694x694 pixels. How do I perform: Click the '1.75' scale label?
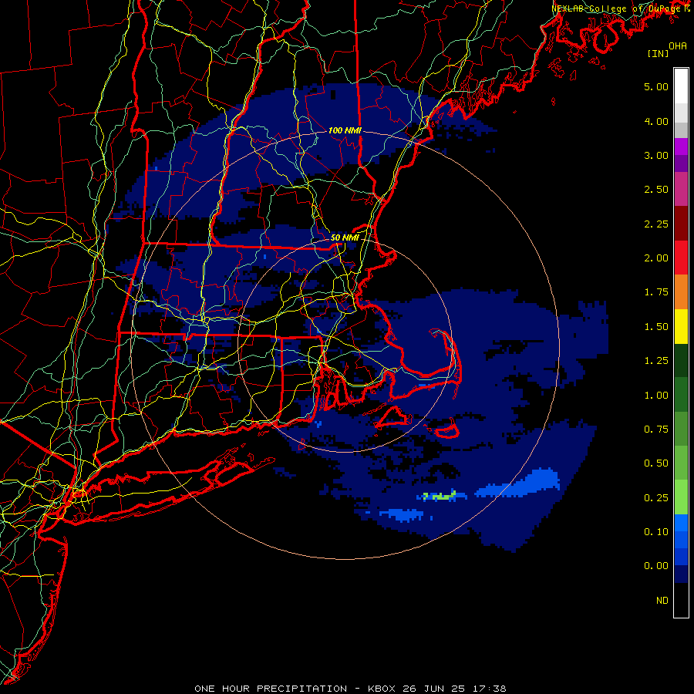[656, 292]
